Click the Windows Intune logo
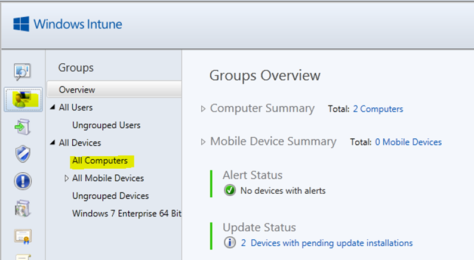Image resolution: width=474 pixels, height=260 pixels. pyautogui.click(x=67, y=24)
